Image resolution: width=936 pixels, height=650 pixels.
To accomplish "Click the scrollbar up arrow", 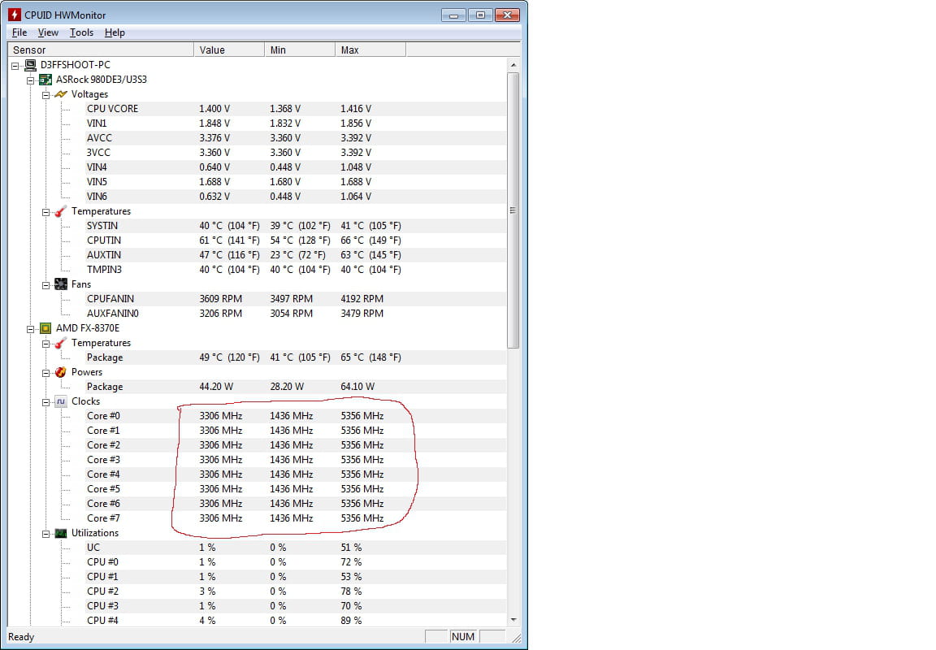I will [x=513, y=64].
